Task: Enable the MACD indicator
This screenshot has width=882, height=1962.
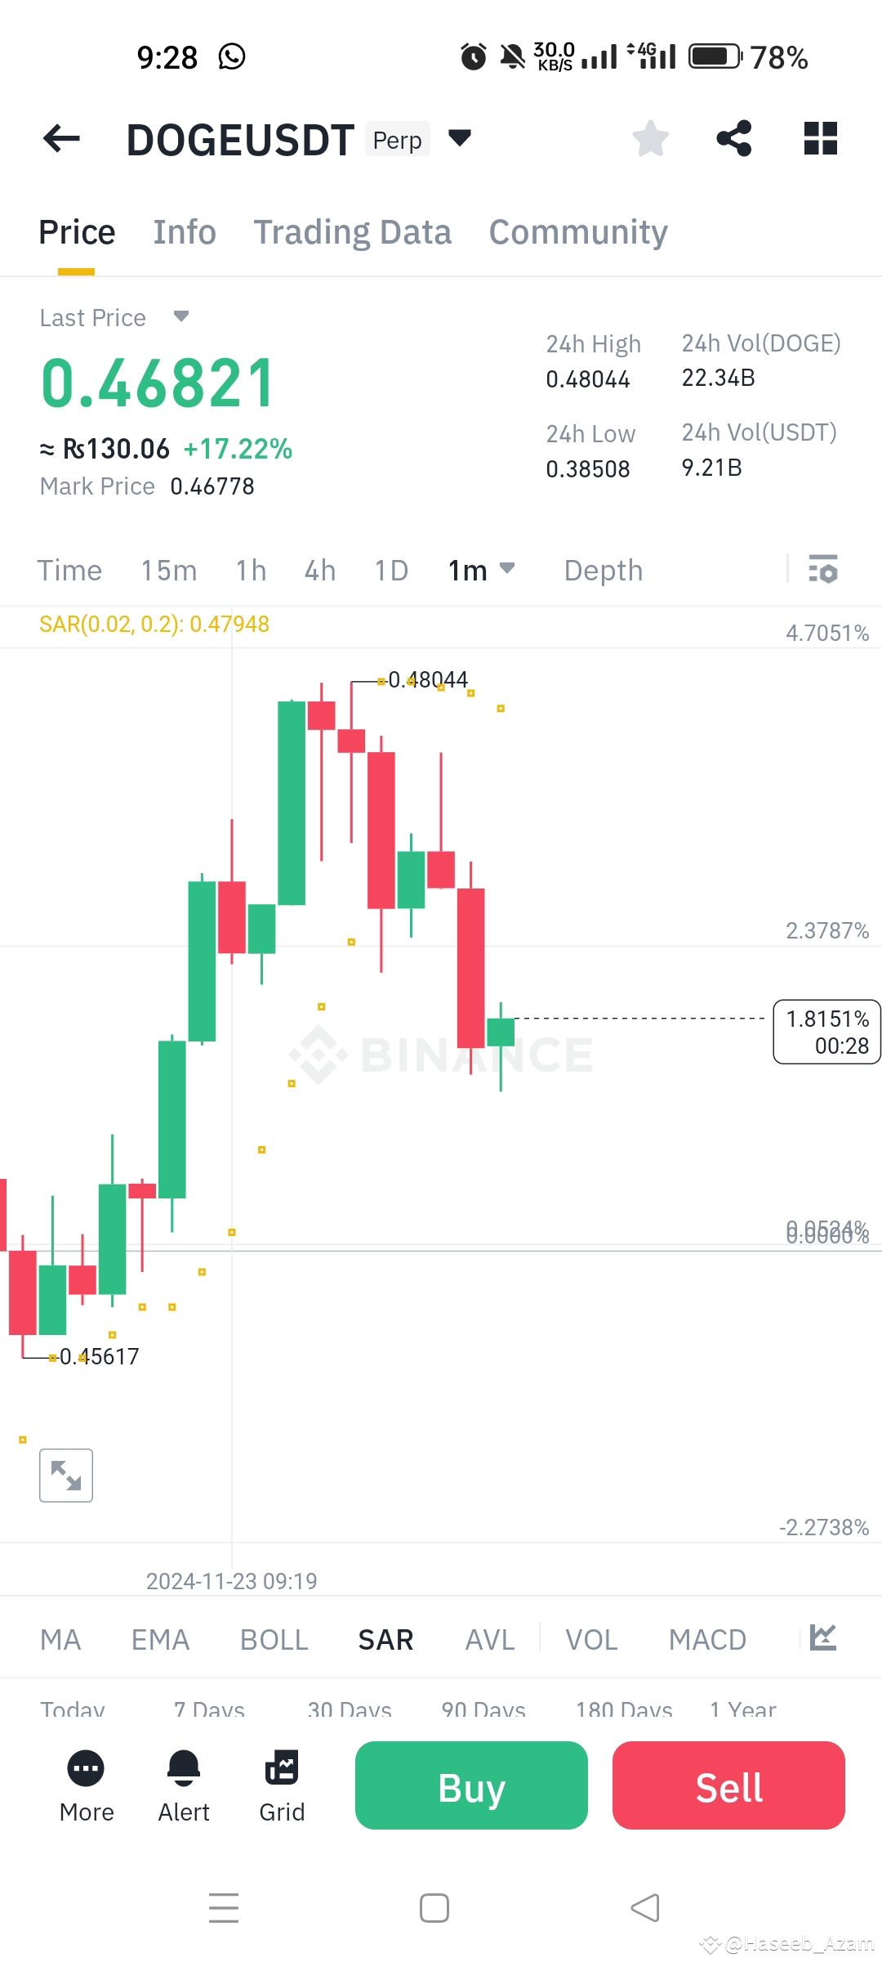Action: [x=707, y=1639]
